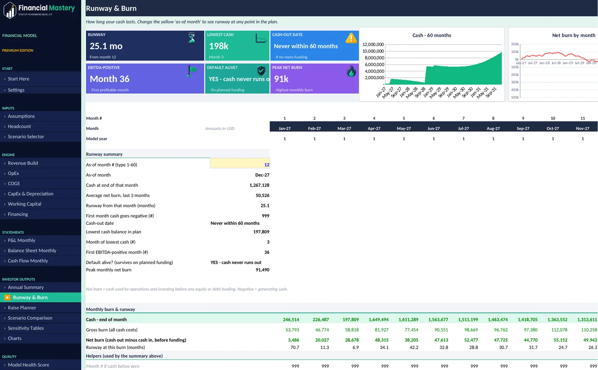The width and height of the screenshot is (598, 370).
Task: Click the 91,490 peak monthly net burn value
Action: (x=262, y=270)
